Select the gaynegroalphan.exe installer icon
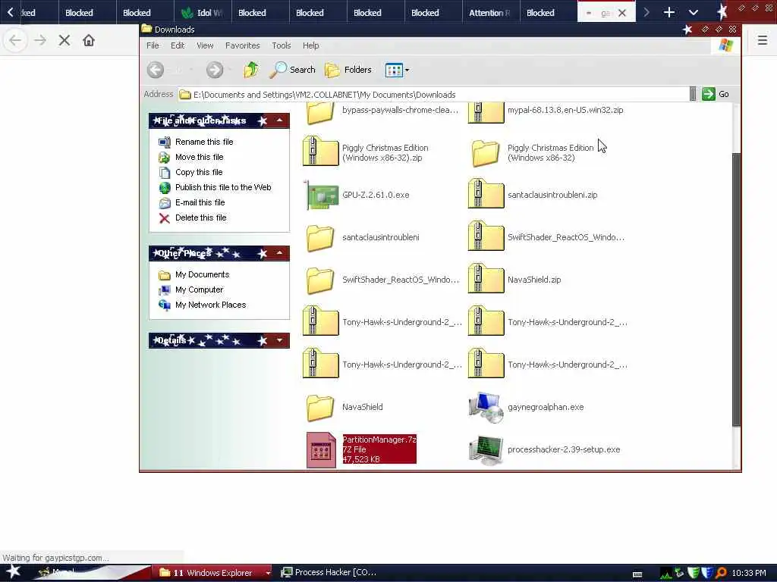Screen dimensions: 777x582 [x=486, y=407]
